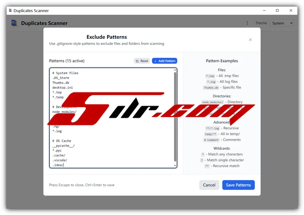Click the 'Thumbs.db' example chip
The height and width of the screenshot is (215, 304).
[x=211, y=88]
